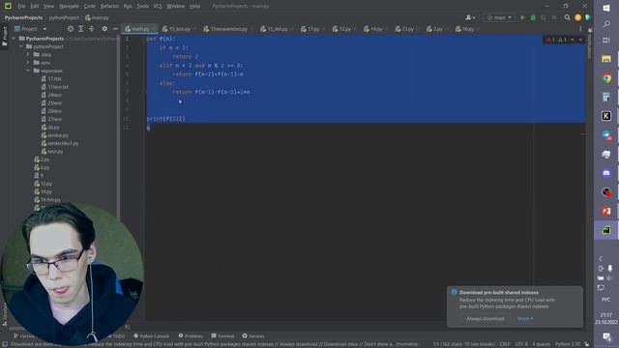Click the stop run square icon

[x=554, y=17]
